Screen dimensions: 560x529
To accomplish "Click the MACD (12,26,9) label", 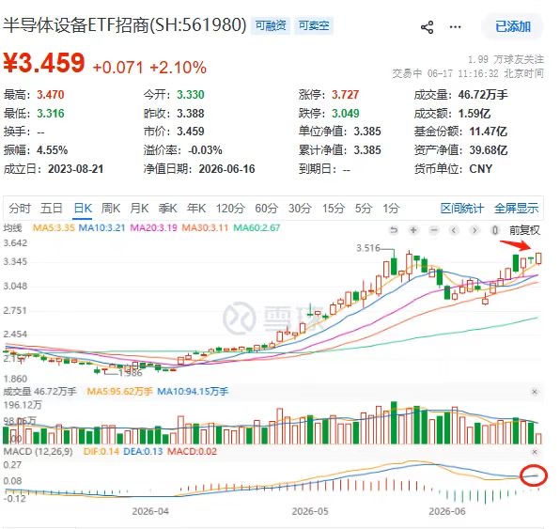I will [38, 452].
